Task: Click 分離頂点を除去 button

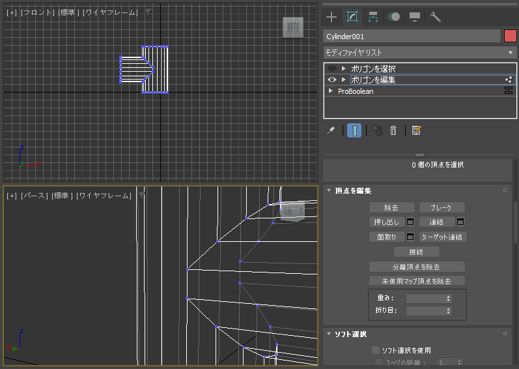Action: click(417, 267)
